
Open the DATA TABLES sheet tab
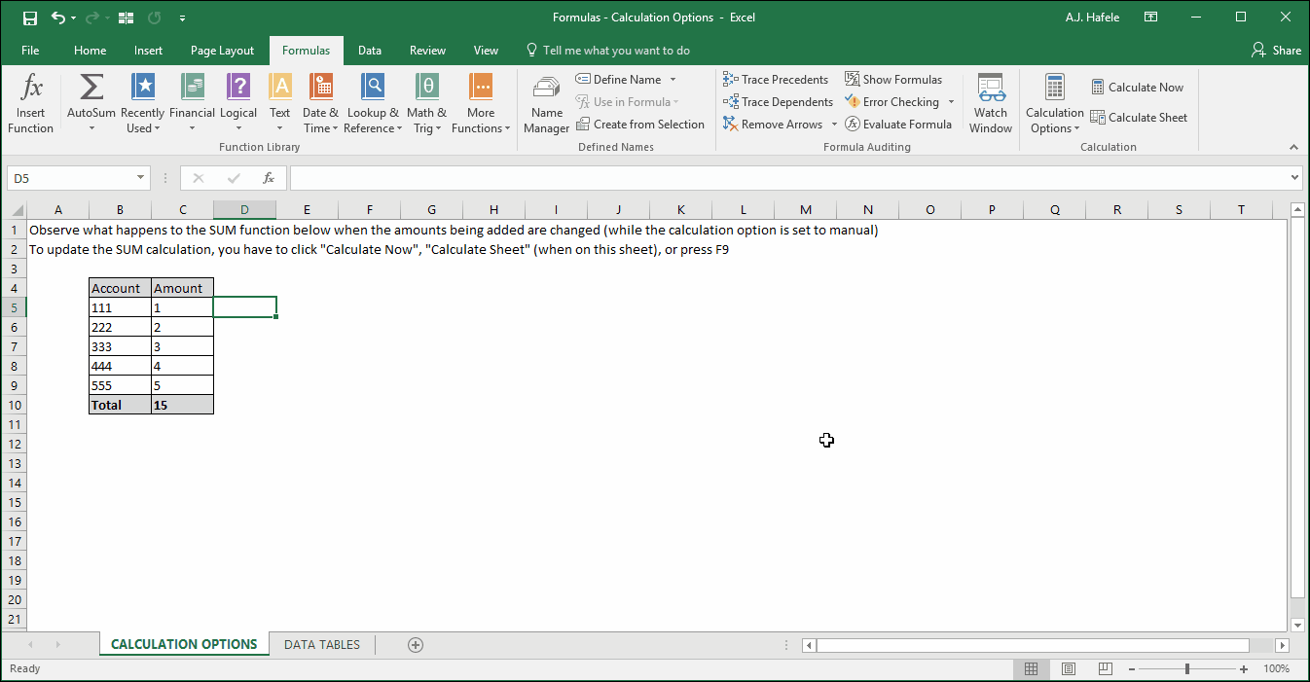click(322, 644)
